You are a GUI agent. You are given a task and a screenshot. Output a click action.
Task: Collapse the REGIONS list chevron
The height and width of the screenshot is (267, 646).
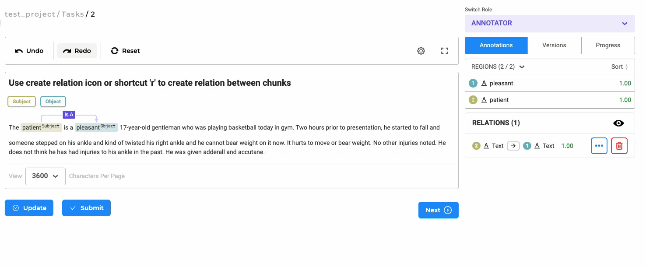[x=522, y=67]
